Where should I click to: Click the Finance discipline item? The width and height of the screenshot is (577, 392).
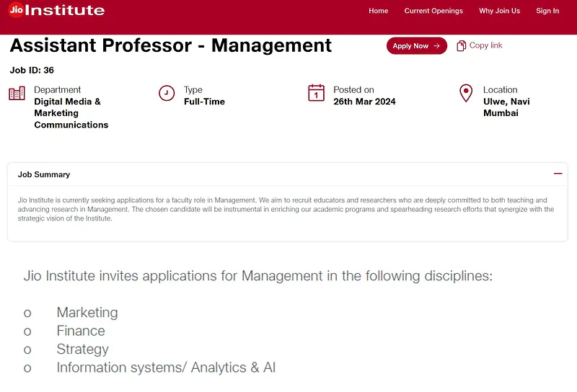point(81,331)
